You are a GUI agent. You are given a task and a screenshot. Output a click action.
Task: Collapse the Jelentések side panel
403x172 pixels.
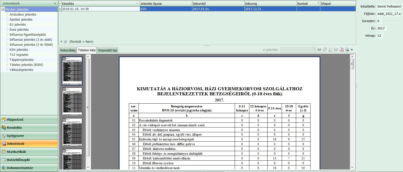[55, 4]
